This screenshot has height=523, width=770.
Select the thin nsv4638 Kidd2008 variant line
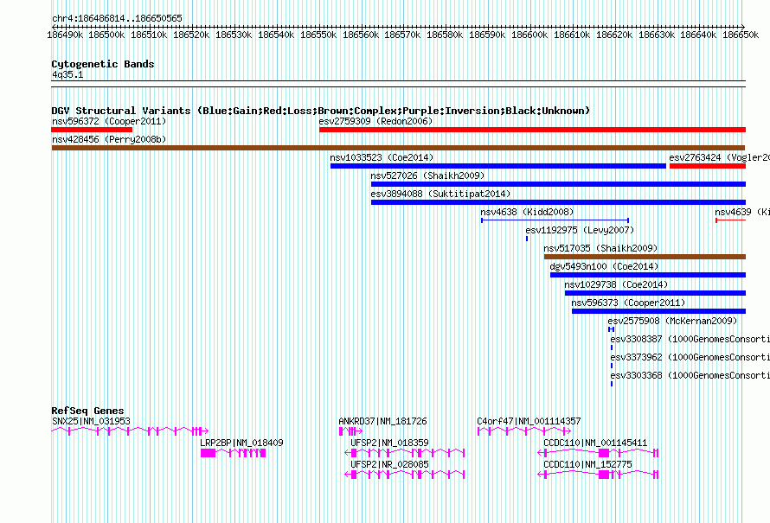(x=555, y=220)
